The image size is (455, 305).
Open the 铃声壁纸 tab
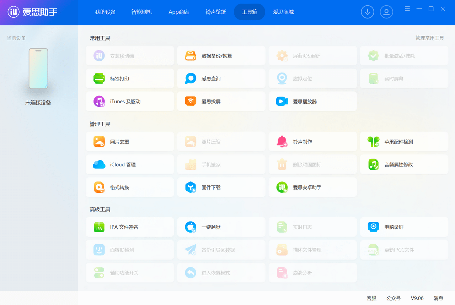pyautogui.click(x=216, y=12)
